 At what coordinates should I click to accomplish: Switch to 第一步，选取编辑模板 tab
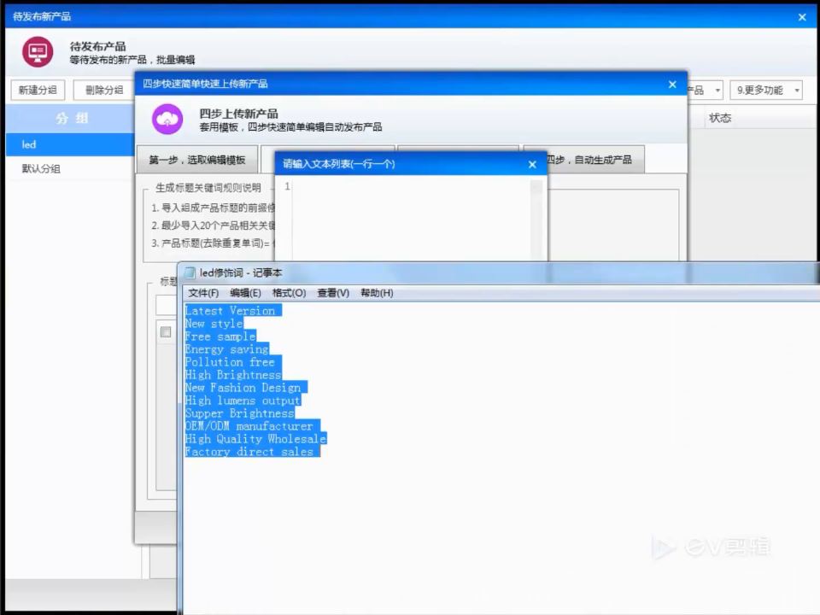pyautogui.click(x=197, y=160)
